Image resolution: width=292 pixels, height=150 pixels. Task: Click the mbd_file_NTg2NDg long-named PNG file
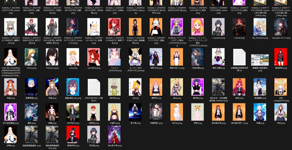(x=10, y=57)
